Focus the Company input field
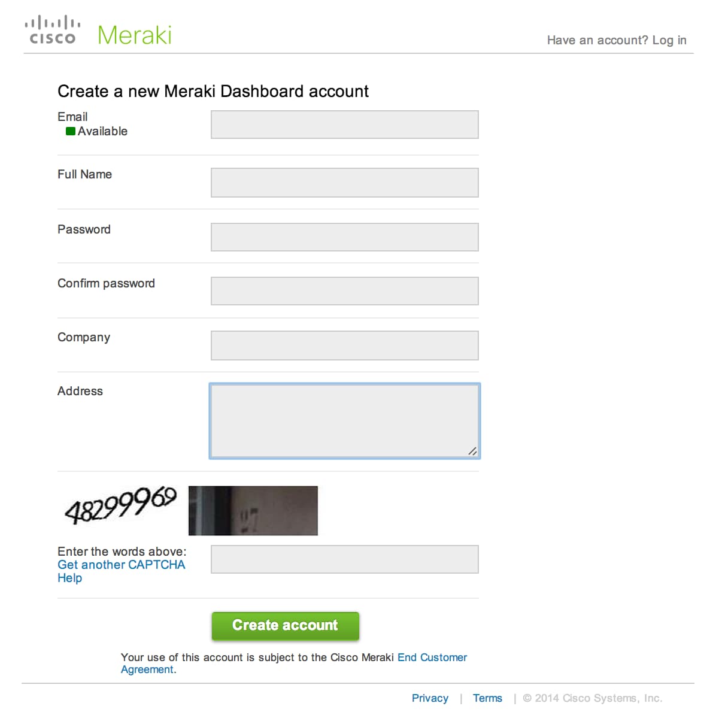The image size is (719, 718). coord(345,346)
